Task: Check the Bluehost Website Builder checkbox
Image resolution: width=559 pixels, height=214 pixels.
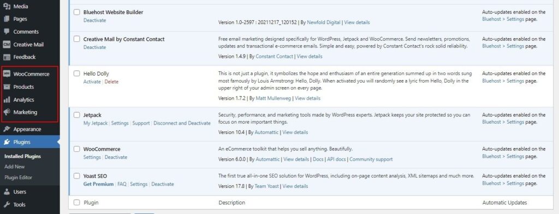Action: point(76,12)
